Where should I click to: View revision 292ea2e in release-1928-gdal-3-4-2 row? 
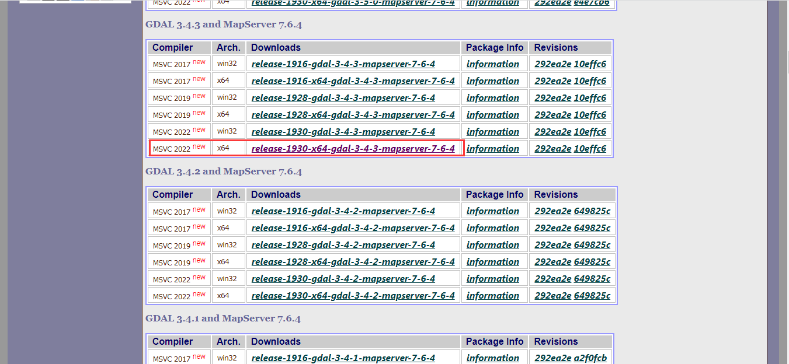553,245
